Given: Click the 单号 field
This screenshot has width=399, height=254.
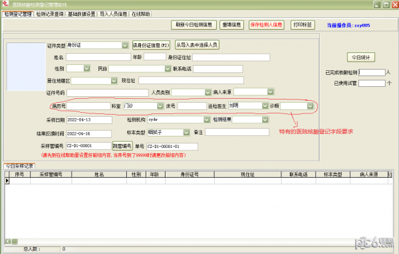Looking at the screenshot, I should (x=172, y=147).
